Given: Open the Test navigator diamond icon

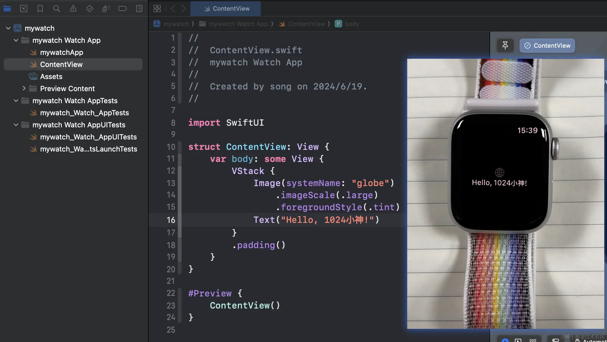Looking at the screenshot, I should (x=90, y=9).
